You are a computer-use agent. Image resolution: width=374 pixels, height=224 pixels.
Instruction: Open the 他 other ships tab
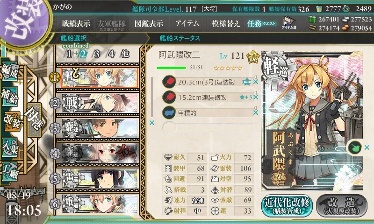click(x=125, y=54)
